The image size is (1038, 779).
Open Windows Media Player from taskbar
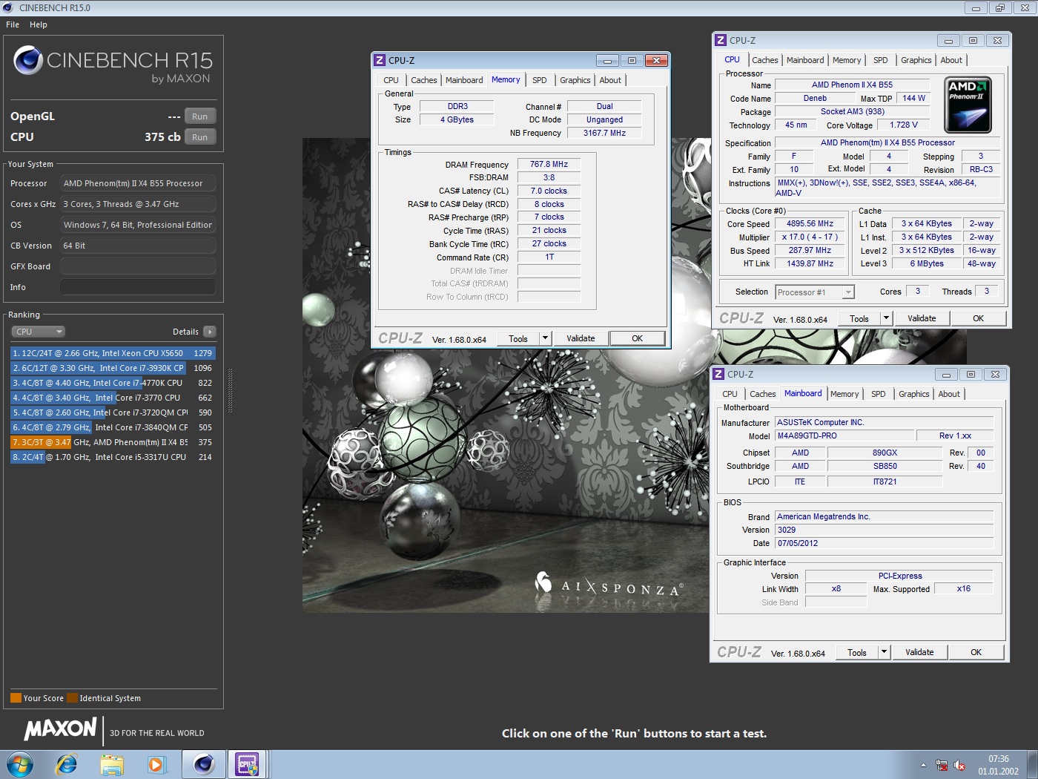pyautogui.click(x=156, y=764)
